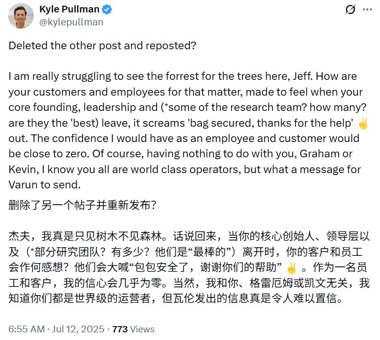Click the 6:55 AM timestamp
380x340 pixels.
pyautogui.click(x=26, y=329)
